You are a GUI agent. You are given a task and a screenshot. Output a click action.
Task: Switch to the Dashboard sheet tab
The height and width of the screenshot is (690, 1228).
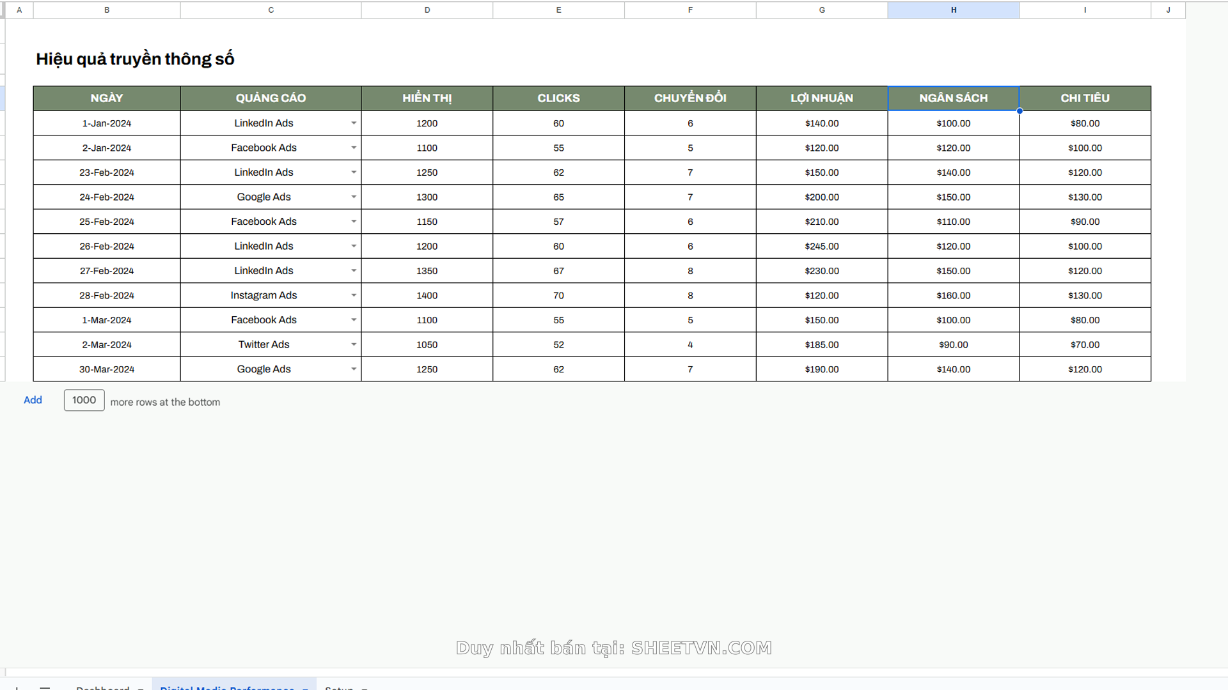103,687
